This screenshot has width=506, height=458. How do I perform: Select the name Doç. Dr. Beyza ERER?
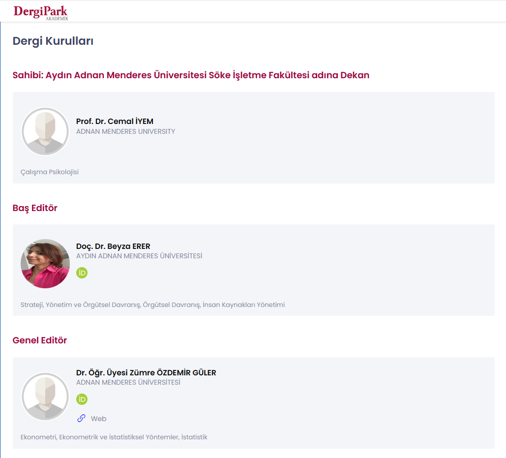(x=113, y=246)
